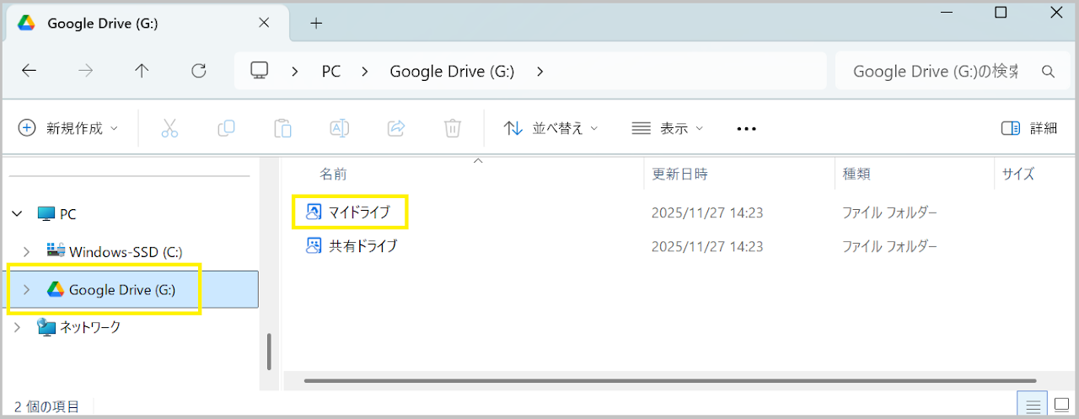
Task: Open the 並べ替え sort menu
Action: pyautogui.click(x=550, y=128)
